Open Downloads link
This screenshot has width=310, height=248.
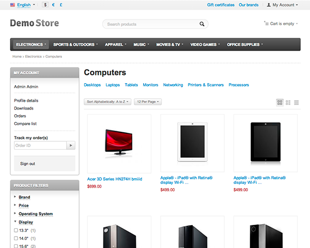(24, 108)
